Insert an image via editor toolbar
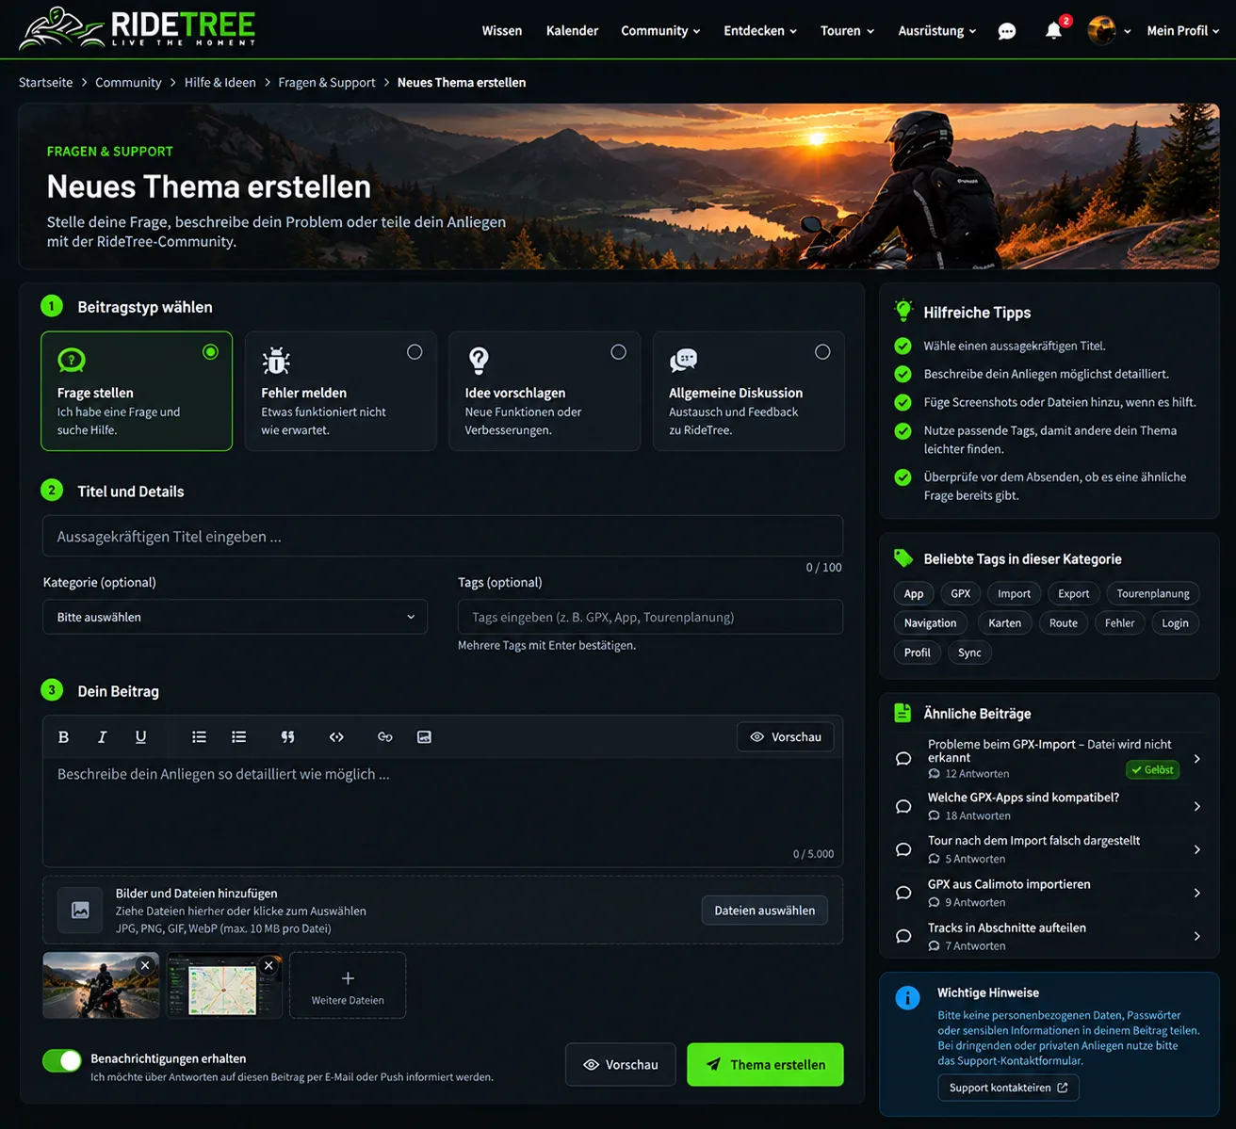1236x1129 pixels. pyautogui.click(x=424, y=737)
